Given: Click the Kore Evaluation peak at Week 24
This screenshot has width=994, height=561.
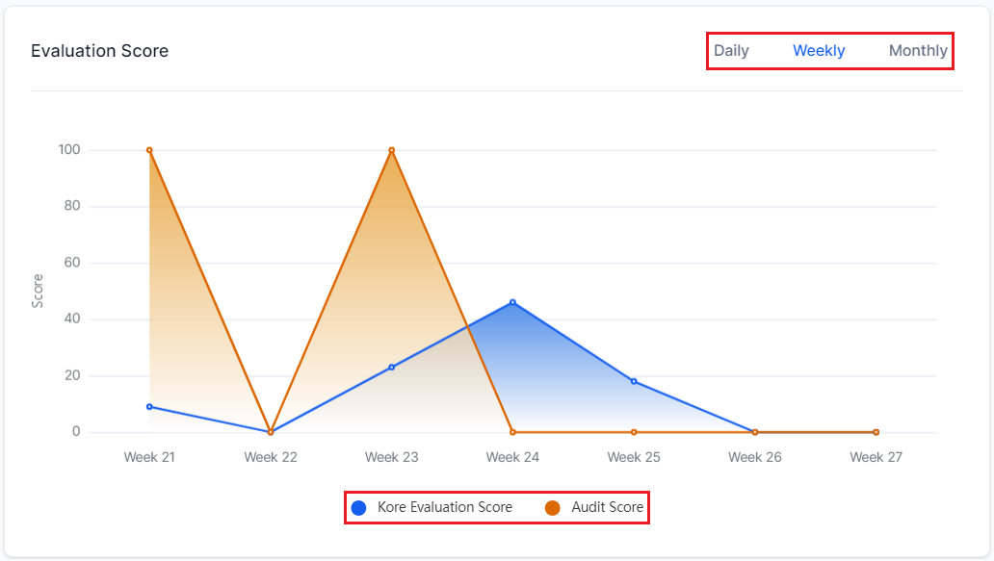Looking at the screenshot, I should click(x=512, y=302).
